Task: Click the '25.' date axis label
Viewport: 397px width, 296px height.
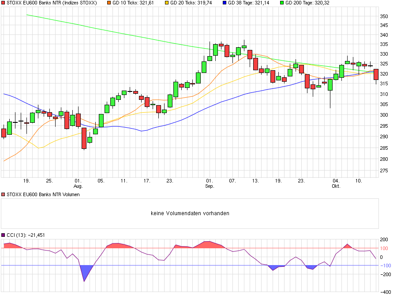Action: click(49, 181)
